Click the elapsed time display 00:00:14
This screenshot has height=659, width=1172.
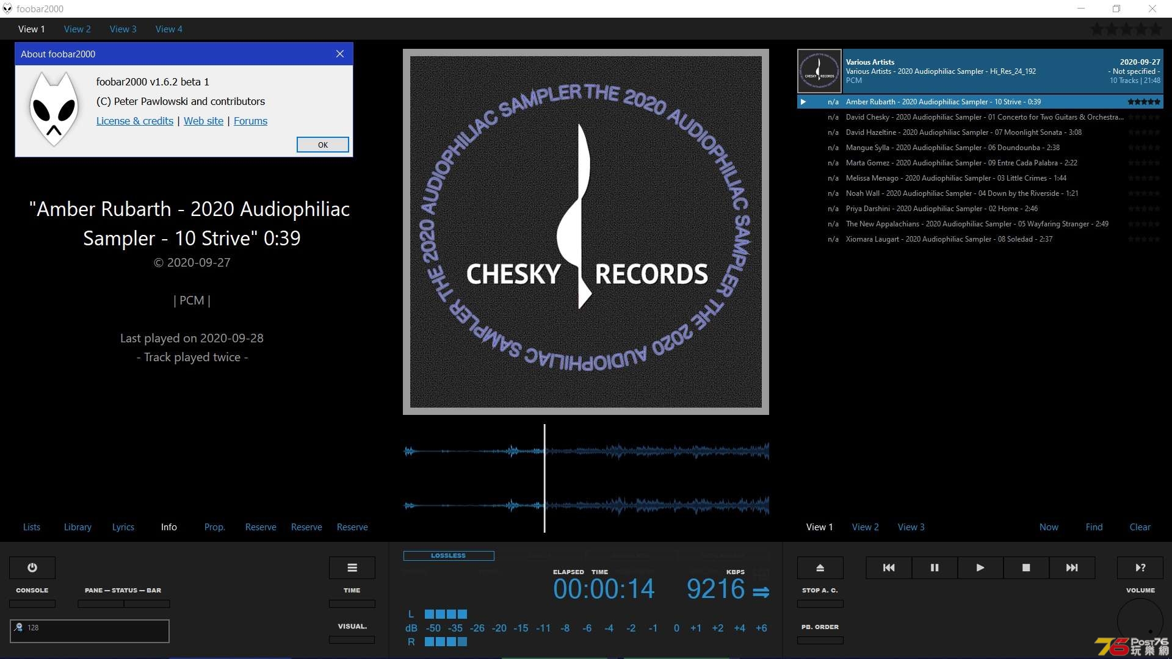(604, 589)
